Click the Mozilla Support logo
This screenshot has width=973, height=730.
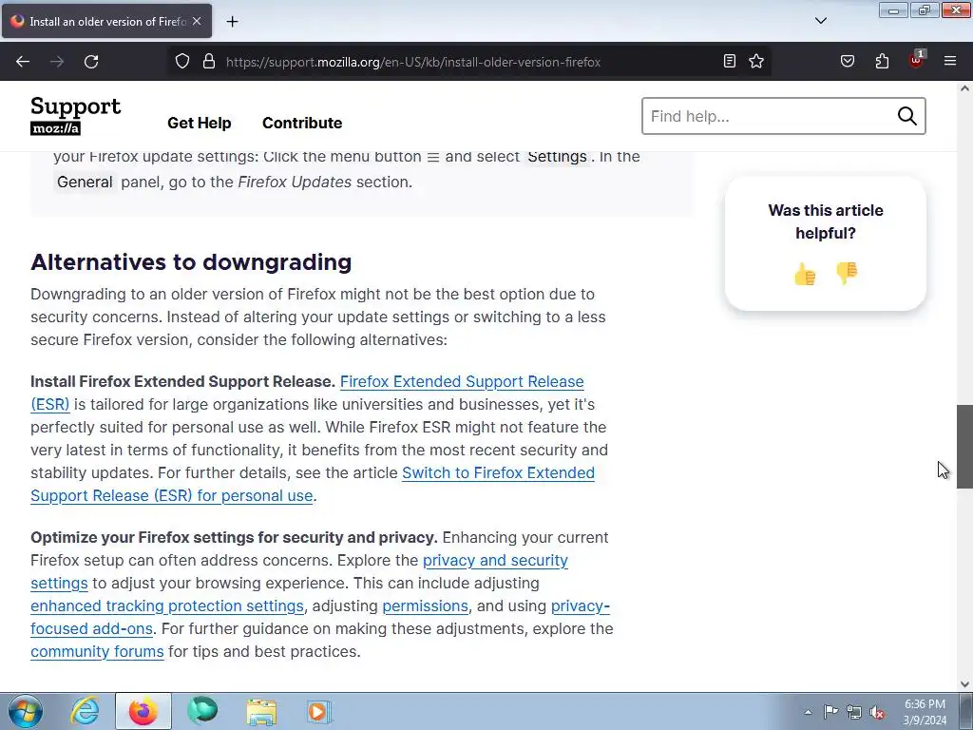[76, 115]
